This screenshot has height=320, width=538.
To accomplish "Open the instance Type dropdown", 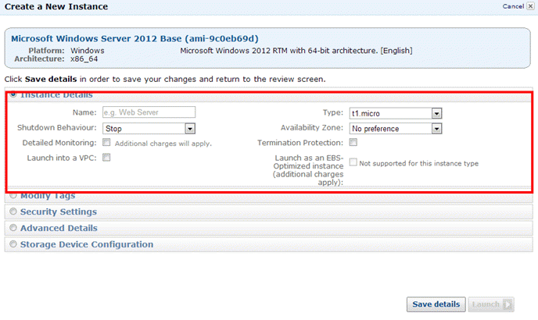I will pyautogui.click(x=395, y=113).
